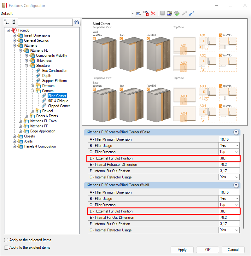Click the gear with green checkmark icon
The width and height of the screenshot is (251, 256).
coord(177,13)
